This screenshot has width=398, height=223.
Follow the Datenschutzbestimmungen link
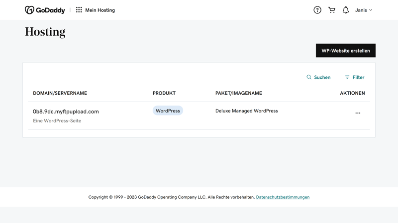coord(283,197)
